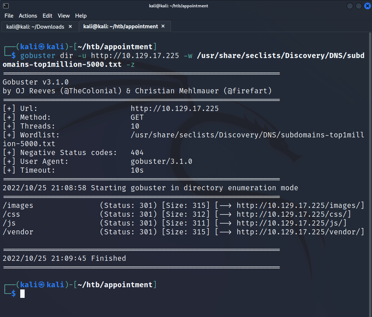Screen dimensions: 372x317
Task: Click the cursor at the bottom prompt
Action: 22,293
